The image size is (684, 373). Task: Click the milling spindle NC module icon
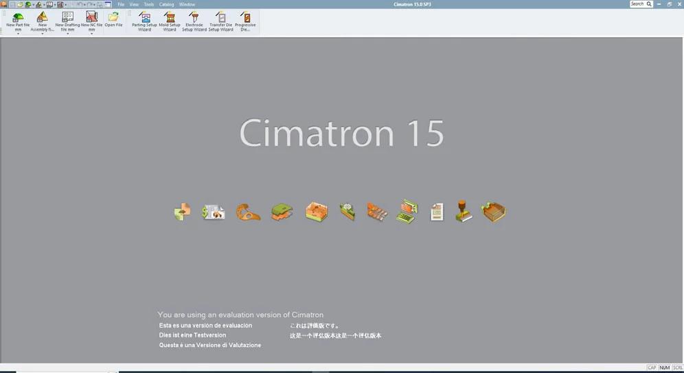click(x=464, y=211)
